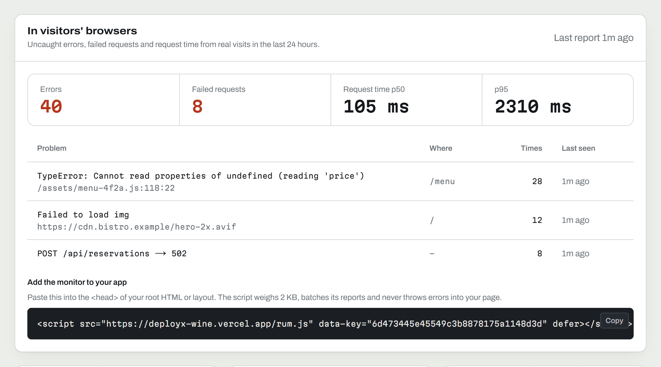Click the Errors 40 stat card

(x=104, y=100)
